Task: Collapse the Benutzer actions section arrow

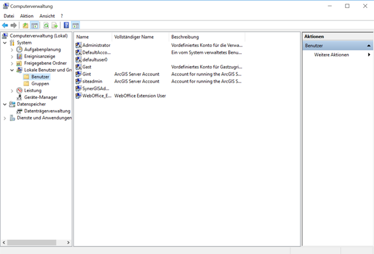Action: [369, 46]
